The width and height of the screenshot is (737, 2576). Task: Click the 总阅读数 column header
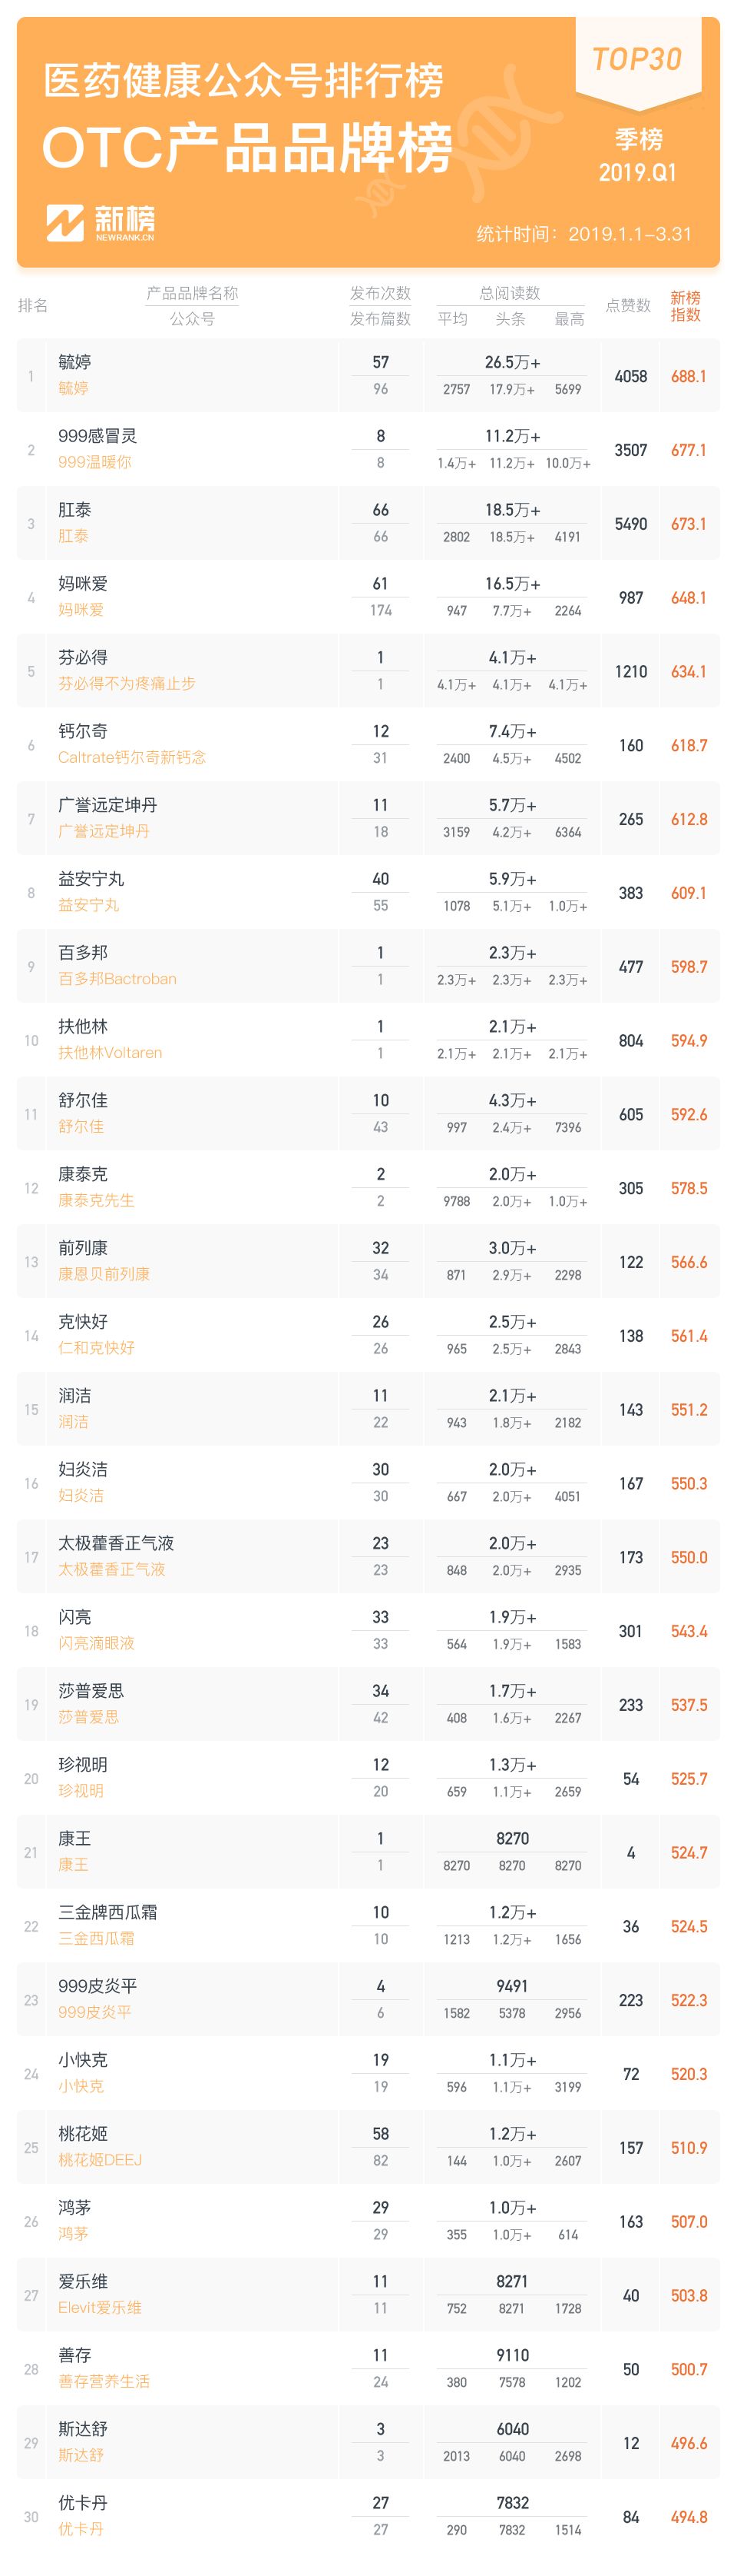click(x=509, y=293)
